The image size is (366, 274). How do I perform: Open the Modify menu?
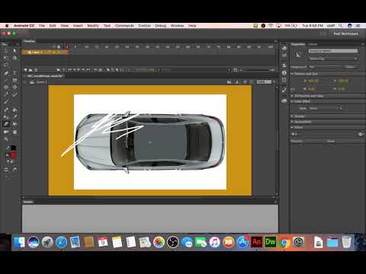pos(93,26)
